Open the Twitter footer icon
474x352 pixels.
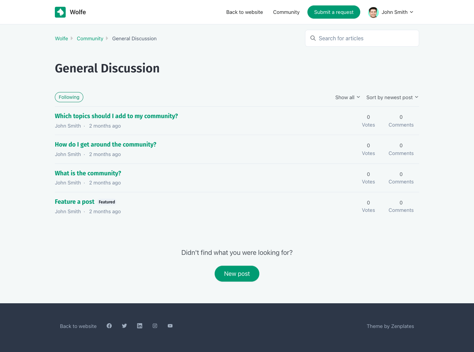pos(124,326)
